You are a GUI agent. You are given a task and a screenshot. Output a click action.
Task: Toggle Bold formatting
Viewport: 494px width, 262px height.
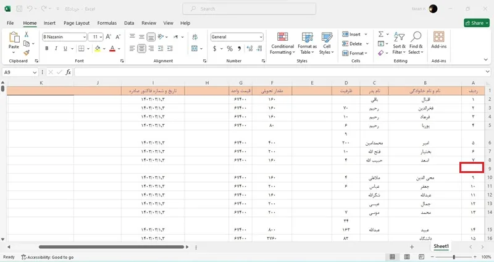(x=47, y=49)
